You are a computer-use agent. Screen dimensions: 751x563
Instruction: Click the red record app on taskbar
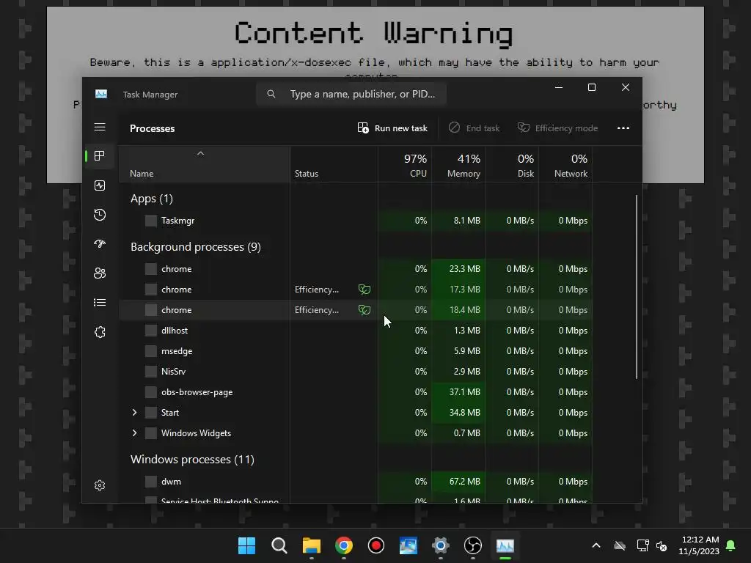376,545
